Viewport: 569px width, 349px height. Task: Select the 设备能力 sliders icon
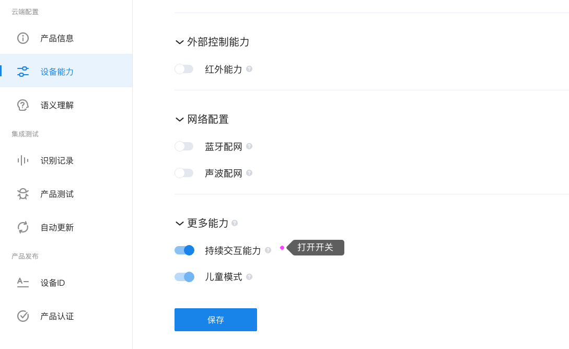pos(23,72)
